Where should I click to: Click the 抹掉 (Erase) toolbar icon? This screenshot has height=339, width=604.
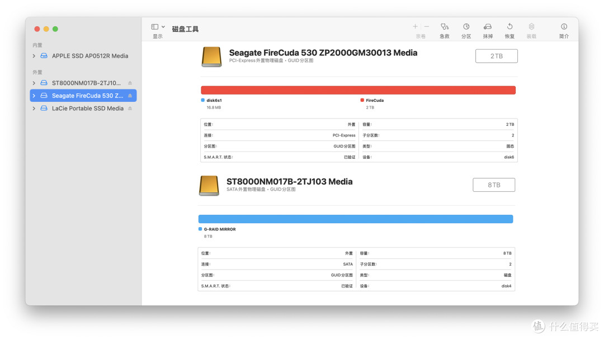click(x=488, y=27)
